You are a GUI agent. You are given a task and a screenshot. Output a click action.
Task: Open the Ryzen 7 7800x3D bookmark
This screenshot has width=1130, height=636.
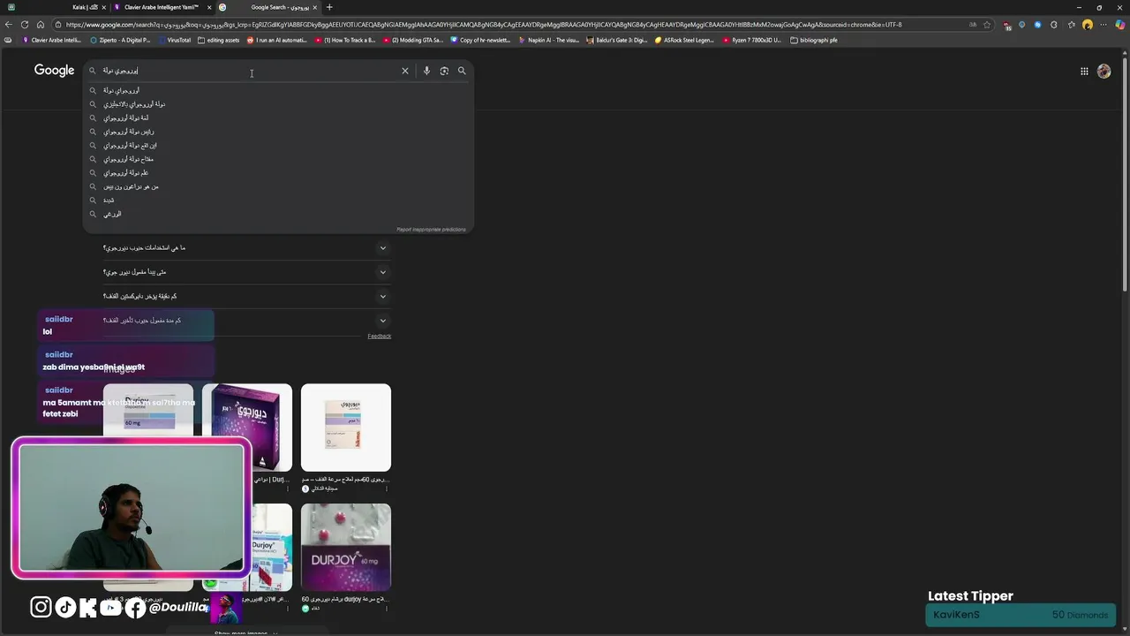pos(752,40)
